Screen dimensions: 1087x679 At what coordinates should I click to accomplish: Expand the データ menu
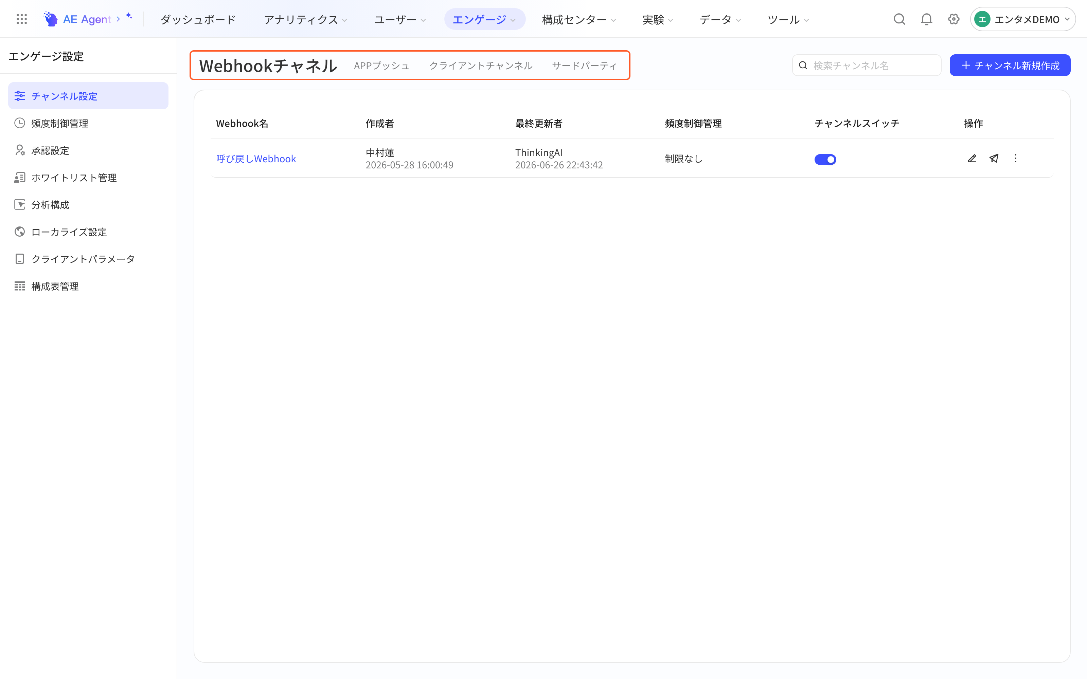click(720, 19)
